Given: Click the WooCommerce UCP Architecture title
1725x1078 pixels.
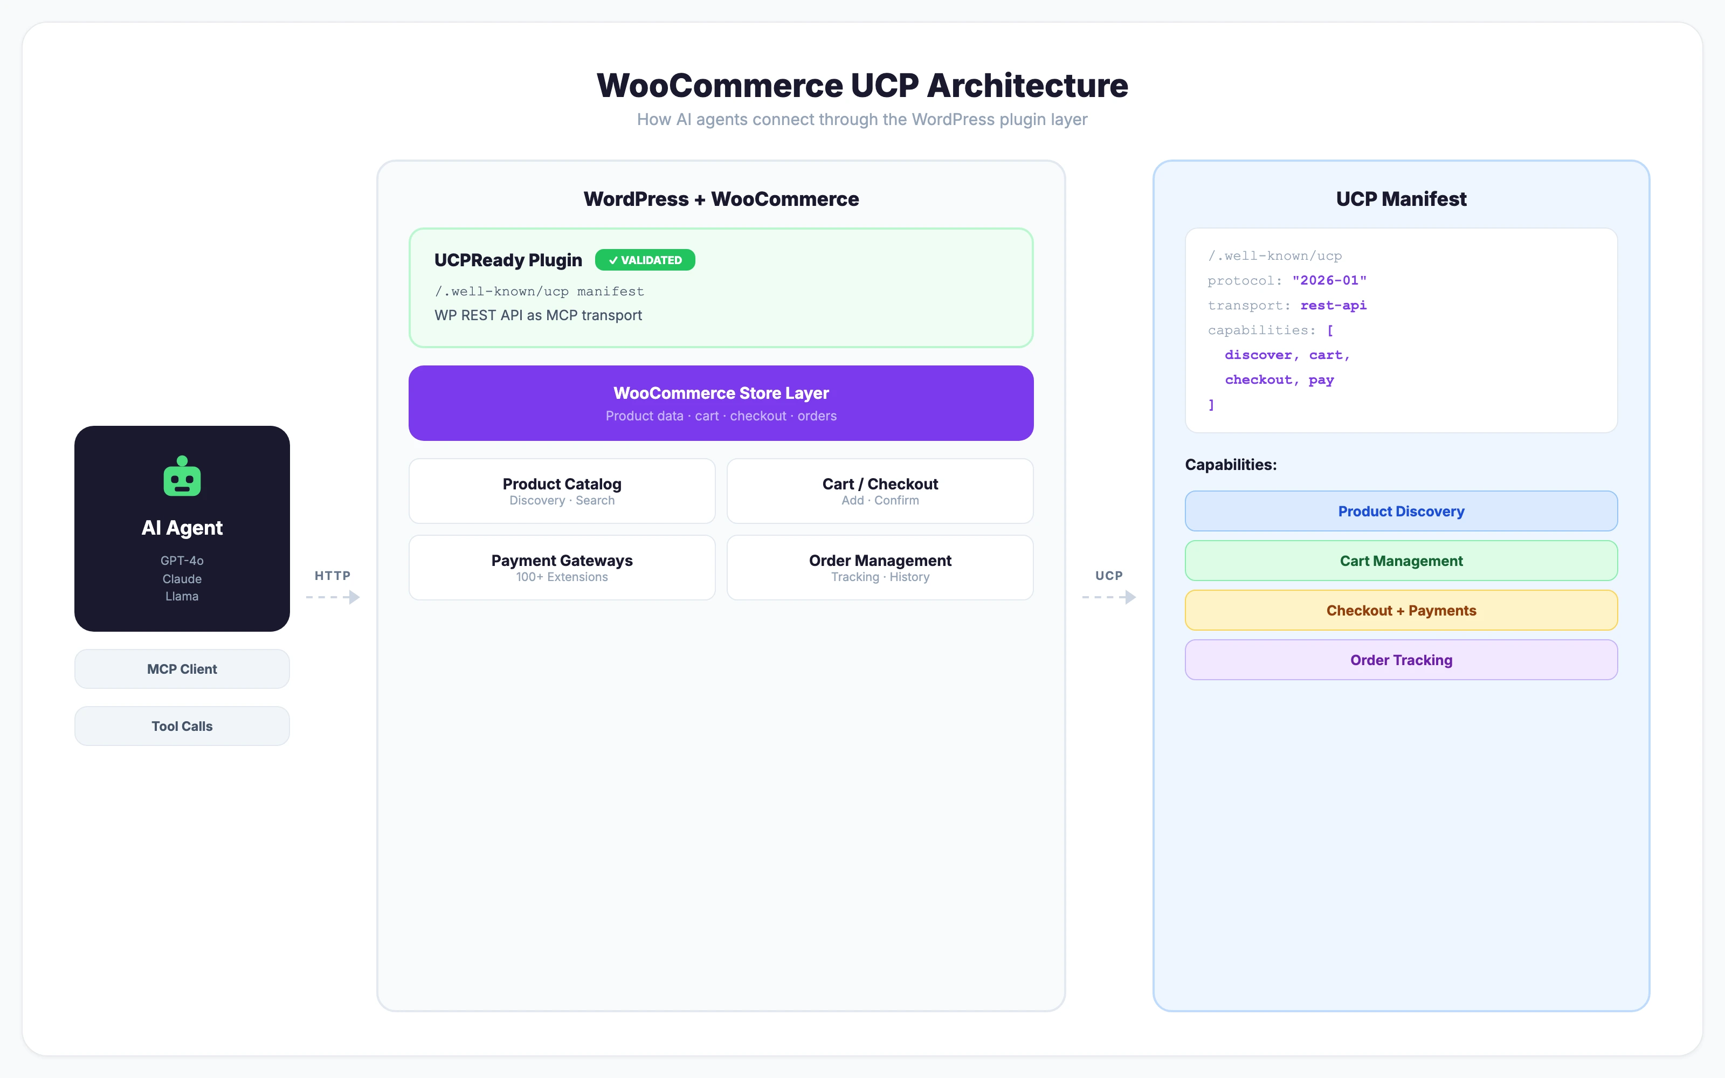Looking at the screenshot, I should 862,86.
